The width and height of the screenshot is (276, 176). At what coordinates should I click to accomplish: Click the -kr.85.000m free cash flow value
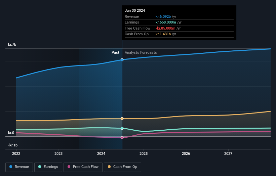click(x=165, y=28)
